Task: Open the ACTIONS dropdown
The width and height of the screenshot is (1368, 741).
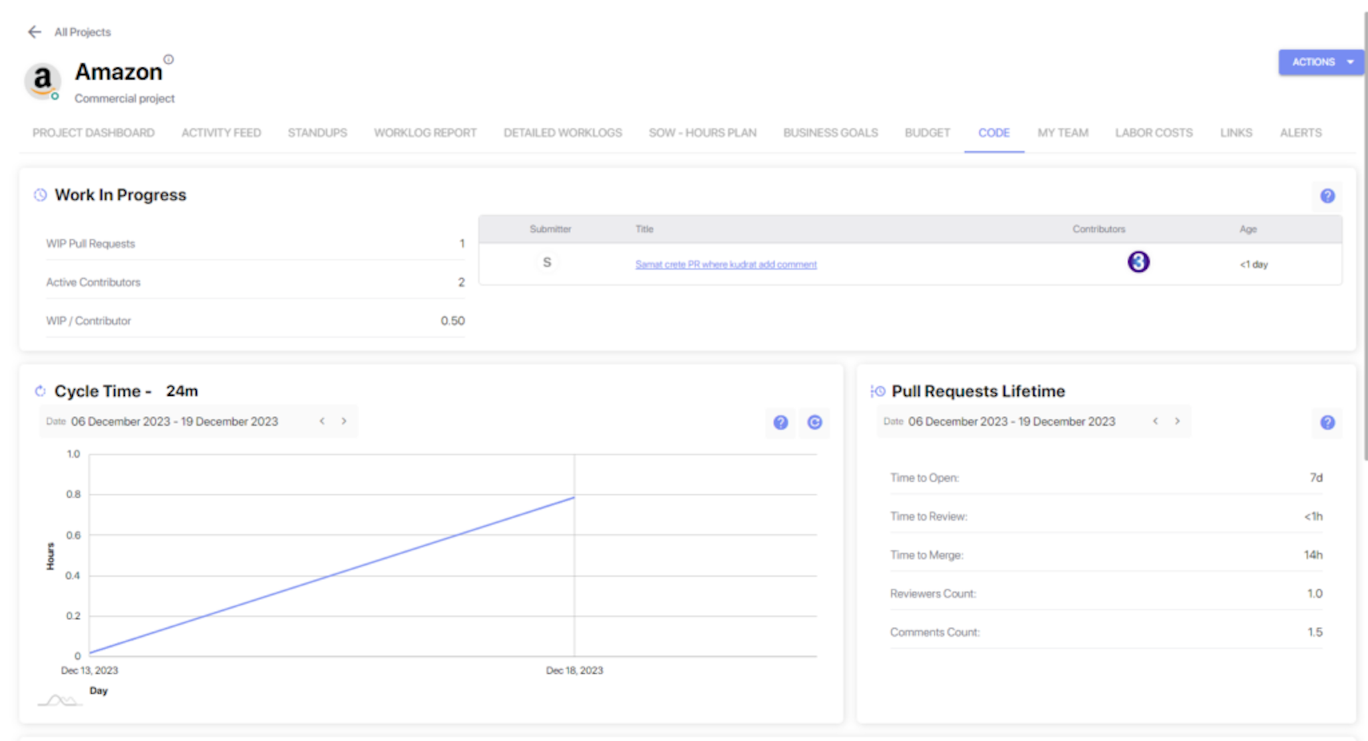Action: [1321, 62]
